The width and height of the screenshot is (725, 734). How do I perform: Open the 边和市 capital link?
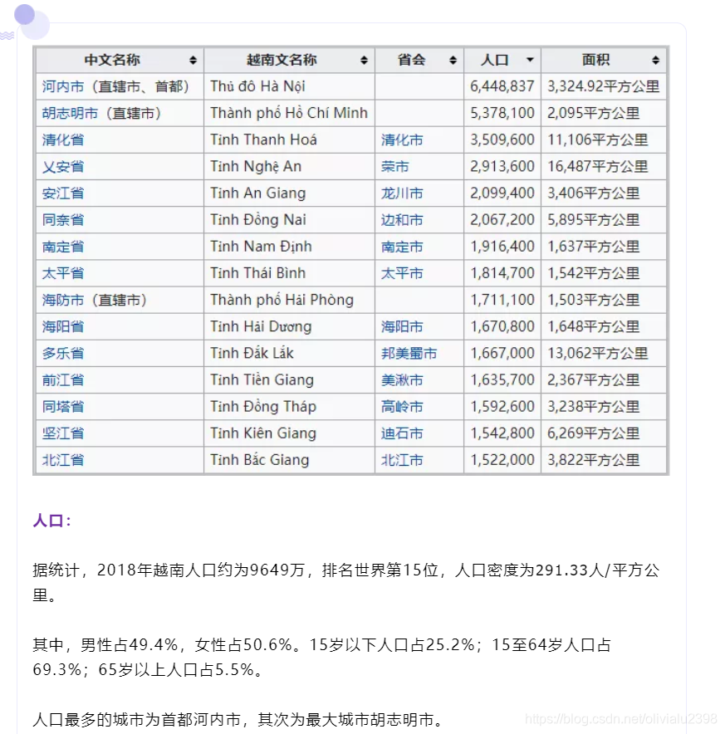click(402, 220)
